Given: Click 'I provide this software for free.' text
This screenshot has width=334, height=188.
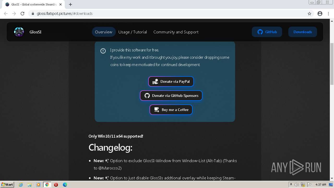Looking at the screenshot, I should 134,50.
